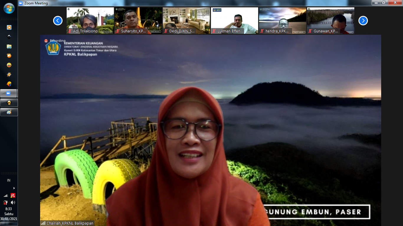
Task: Open the Windows Start menu orb
Action: click(9, 8)
